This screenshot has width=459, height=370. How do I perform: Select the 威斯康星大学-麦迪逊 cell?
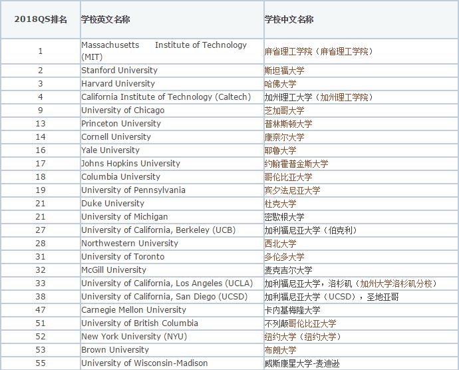[361, 363]
